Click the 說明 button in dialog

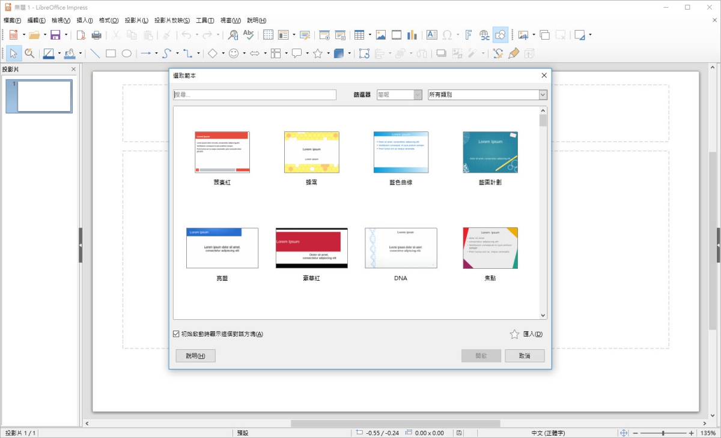click(195, 356)
